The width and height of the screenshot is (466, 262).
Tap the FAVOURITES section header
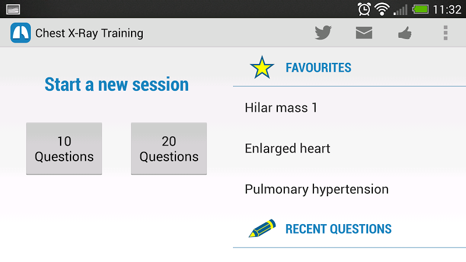(x=318, y=68)
